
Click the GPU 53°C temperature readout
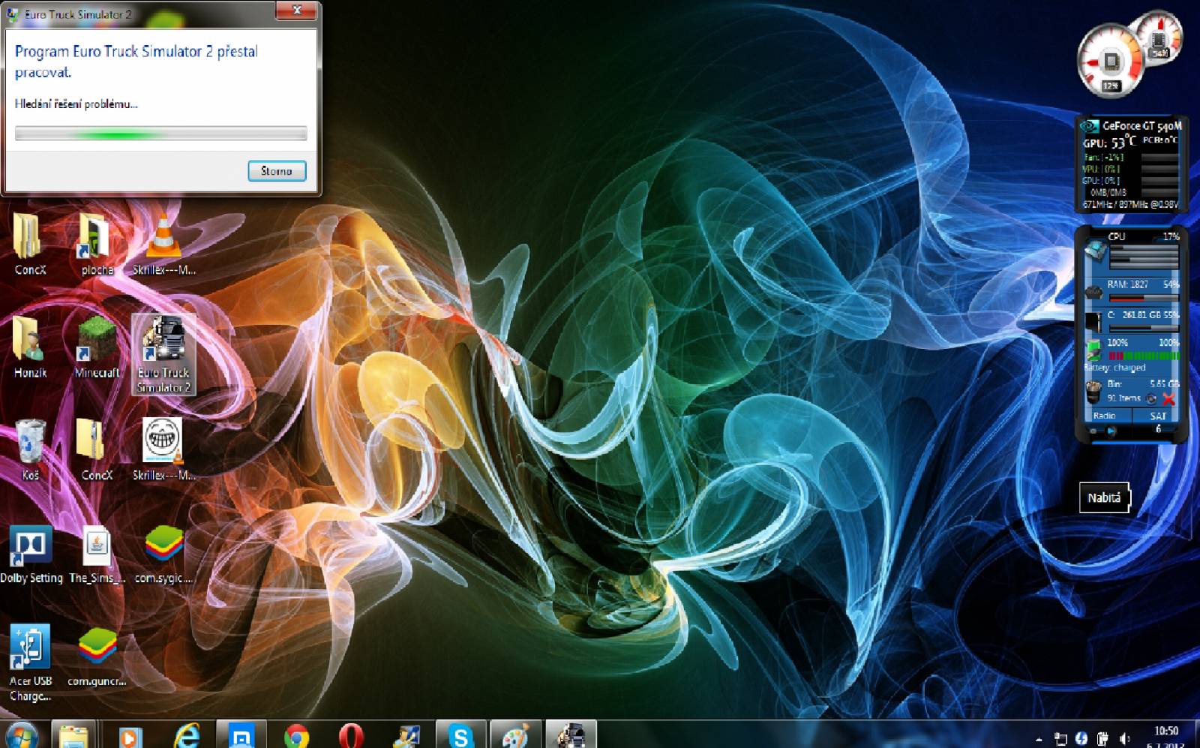click(1109, 142)
